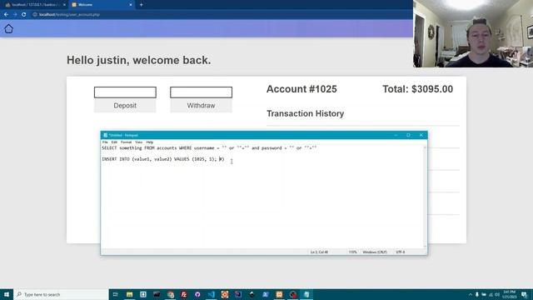Viewport: 533px width, 300px height.
Task: Open the taskbar clock and date
Action: click(509, 294)
